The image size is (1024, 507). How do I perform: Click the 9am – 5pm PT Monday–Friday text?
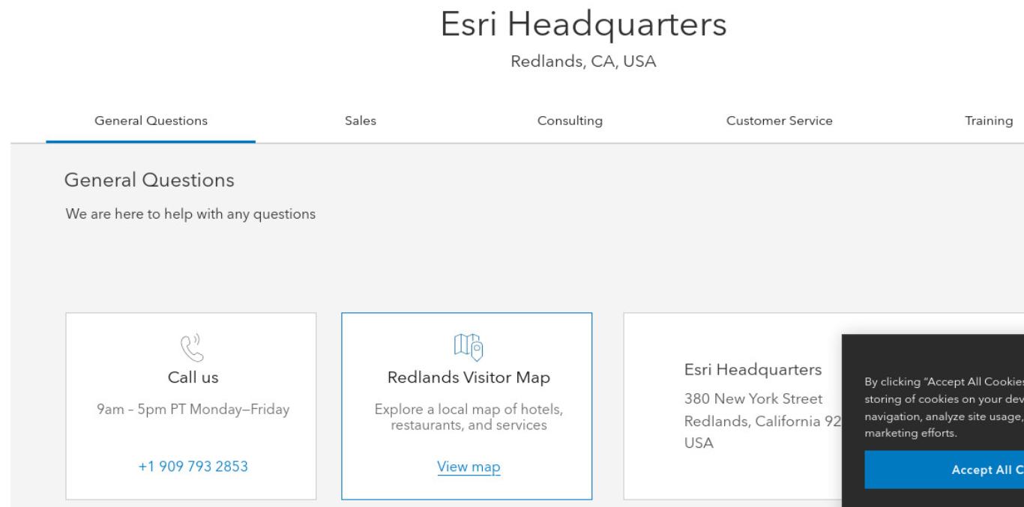point(191,410)
